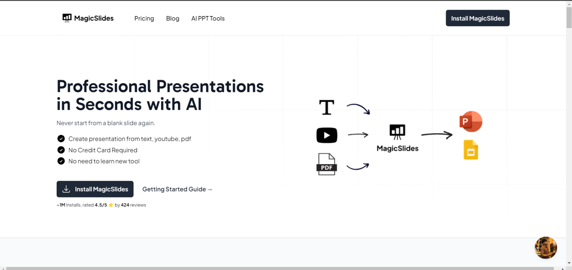The width and height of the screenshot is (572, 270).
Task: Click the PDF file icon
Action: coord(327,164)
